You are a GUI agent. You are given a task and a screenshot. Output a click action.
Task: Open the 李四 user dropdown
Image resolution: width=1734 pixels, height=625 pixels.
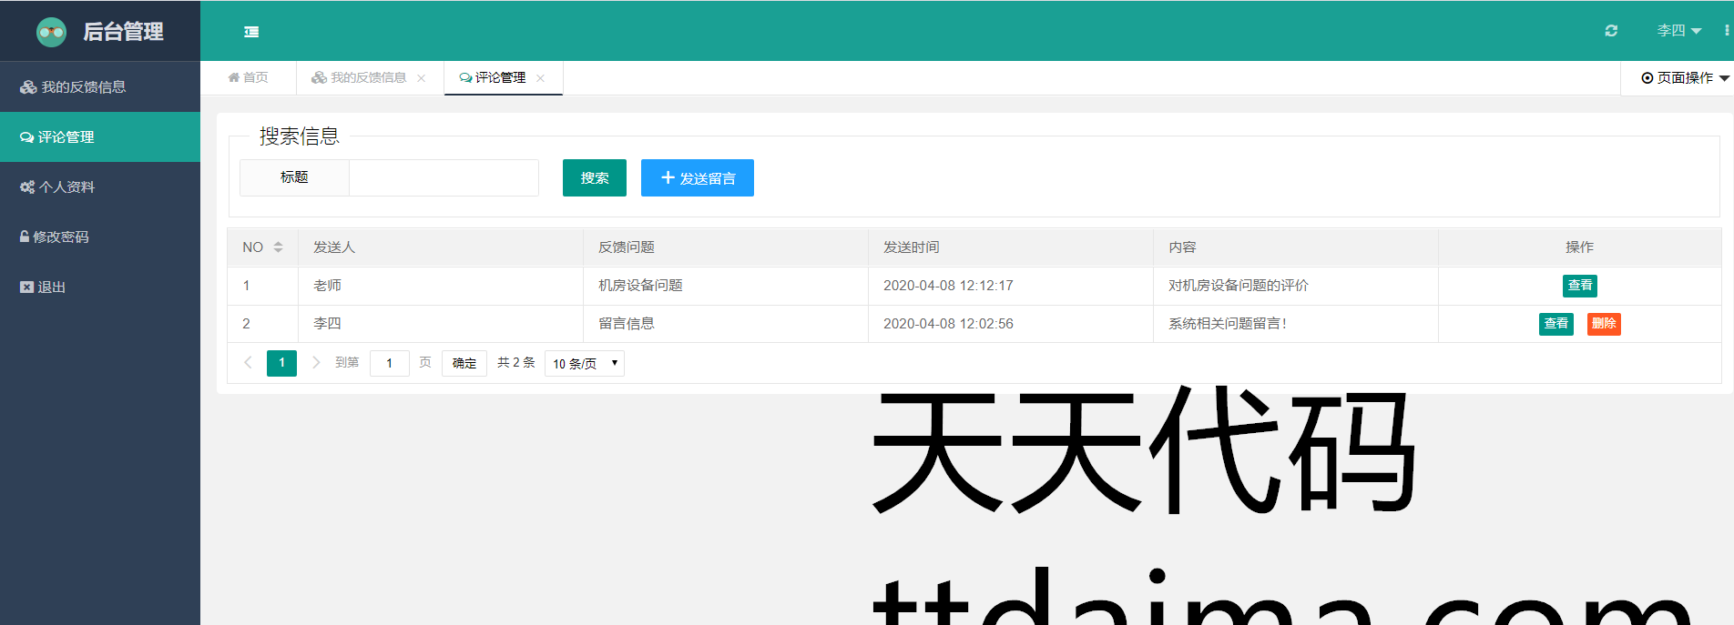click(x=1678, y=31)
